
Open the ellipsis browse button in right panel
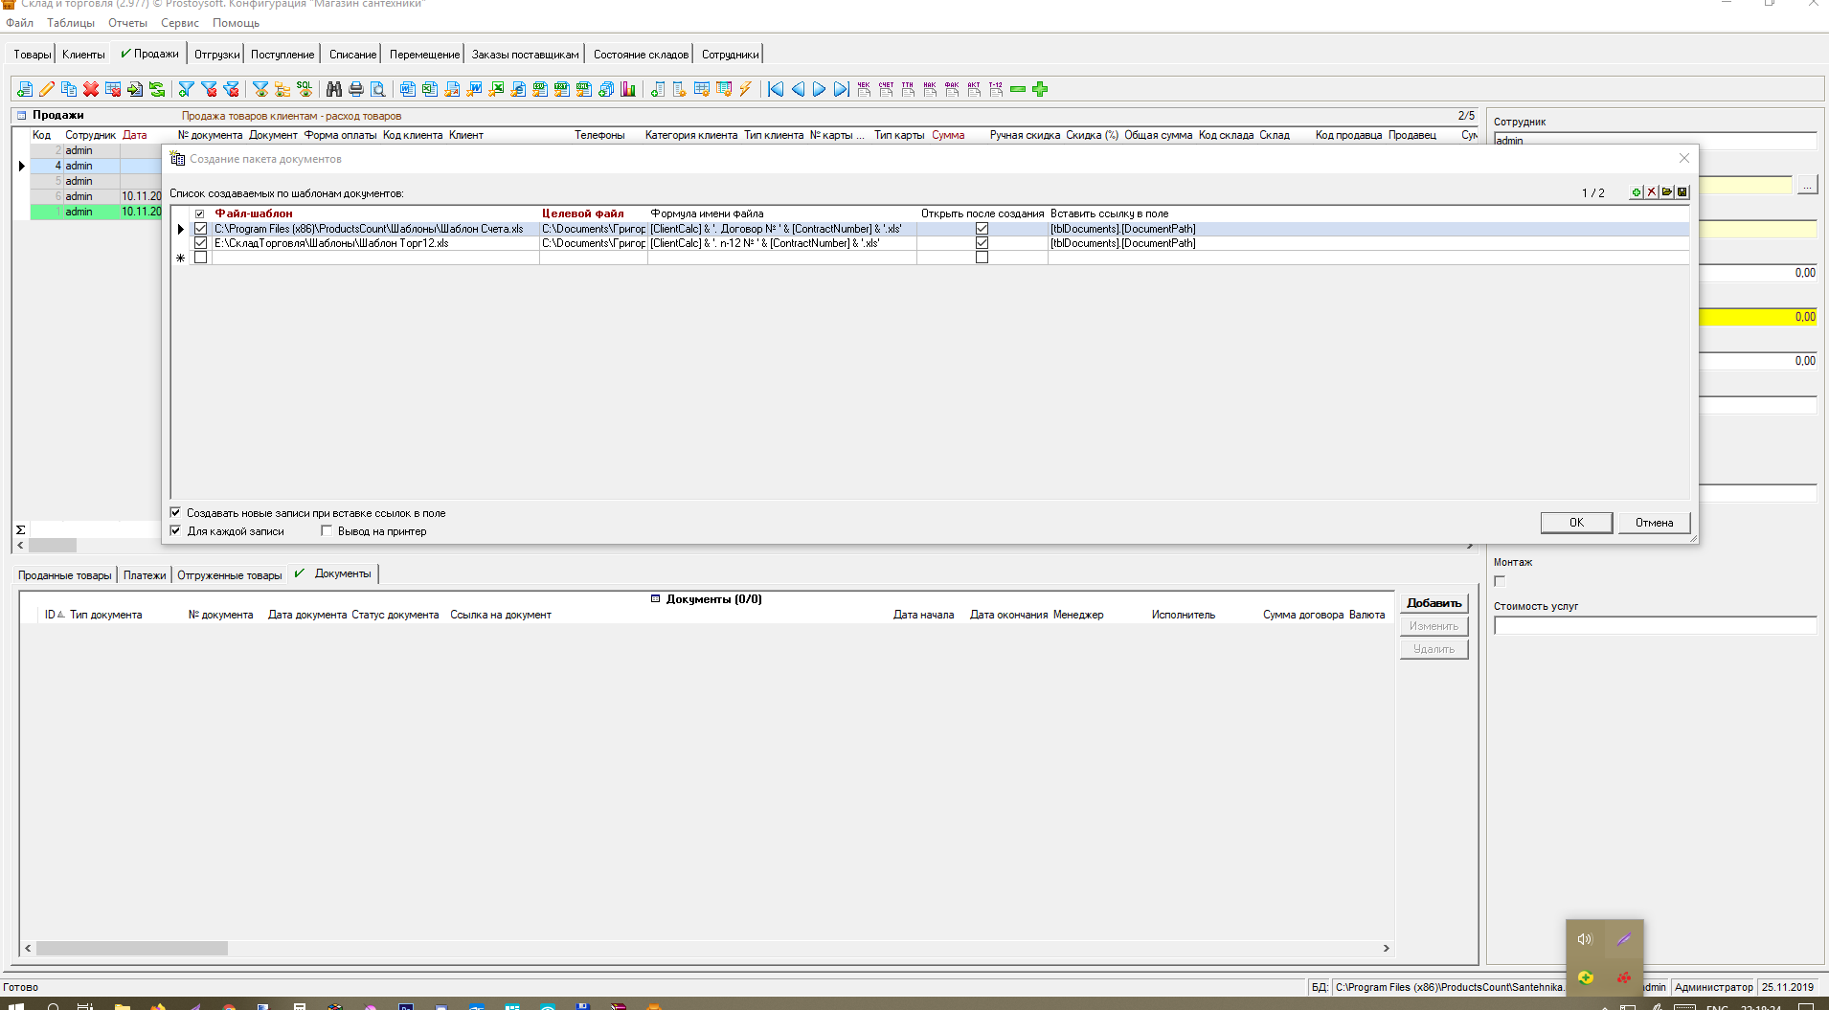[1806, 185]
